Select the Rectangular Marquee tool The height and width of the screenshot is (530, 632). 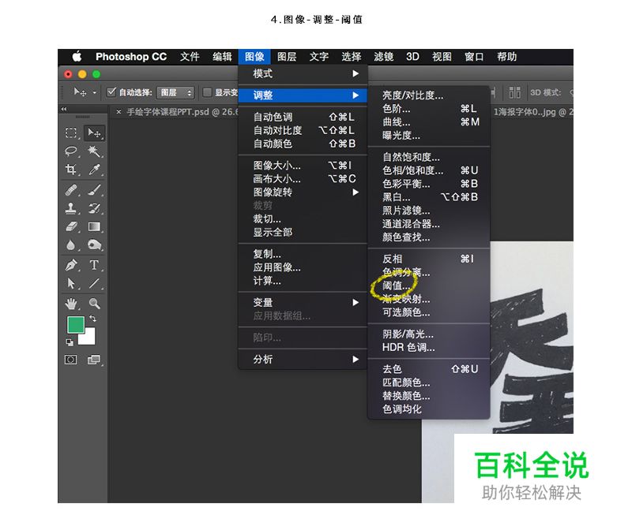pos(71,132)
